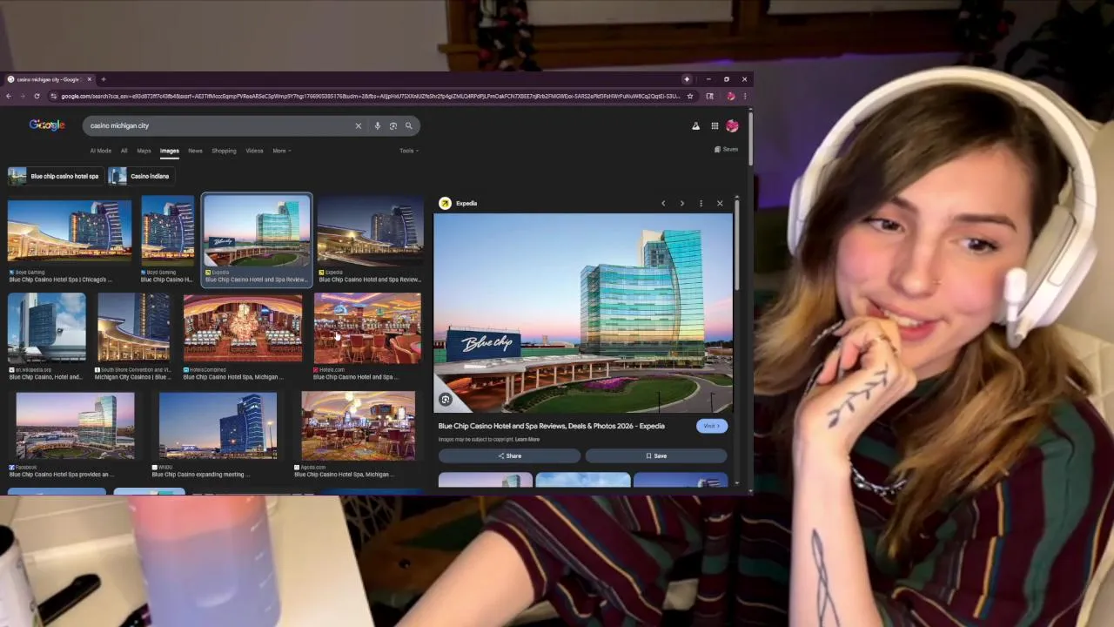Image resolution: width=1114 pixels, height=627 pixels.
Task: Open the wide Boyd Gaming 'Chicago's' casino thumbnail
Action: (x=70, y=232)
